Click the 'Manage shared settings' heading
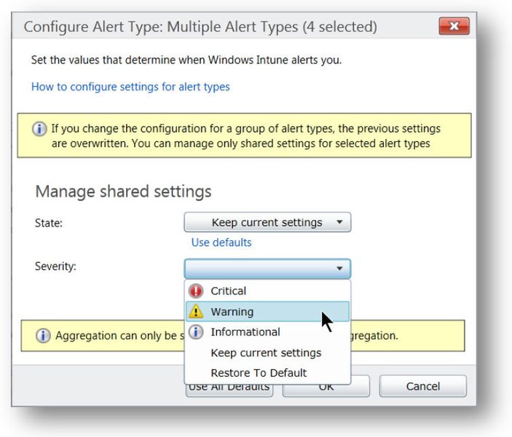This screenshot has width=512, height=437. click(x=123, y=192)
